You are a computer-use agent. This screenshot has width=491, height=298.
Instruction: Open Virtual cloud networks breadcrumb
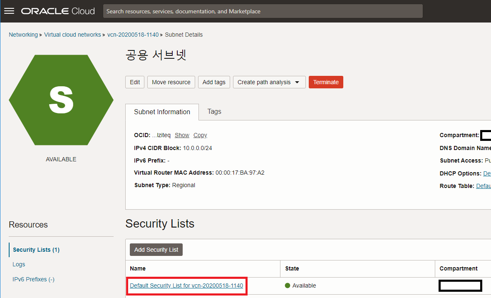[x=72, y=35]
